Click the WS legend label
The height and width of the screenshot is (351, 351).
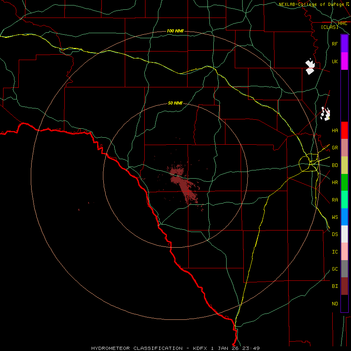tap(335, 217)
